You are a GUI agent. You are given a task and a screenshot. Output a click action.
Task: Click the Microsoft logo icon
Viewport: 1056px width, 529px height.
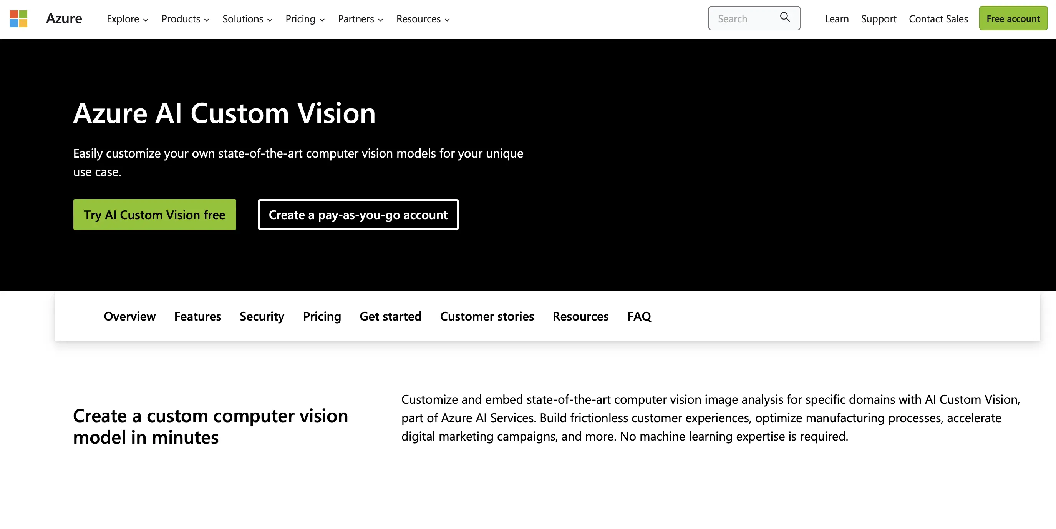(x=18, y=19)
